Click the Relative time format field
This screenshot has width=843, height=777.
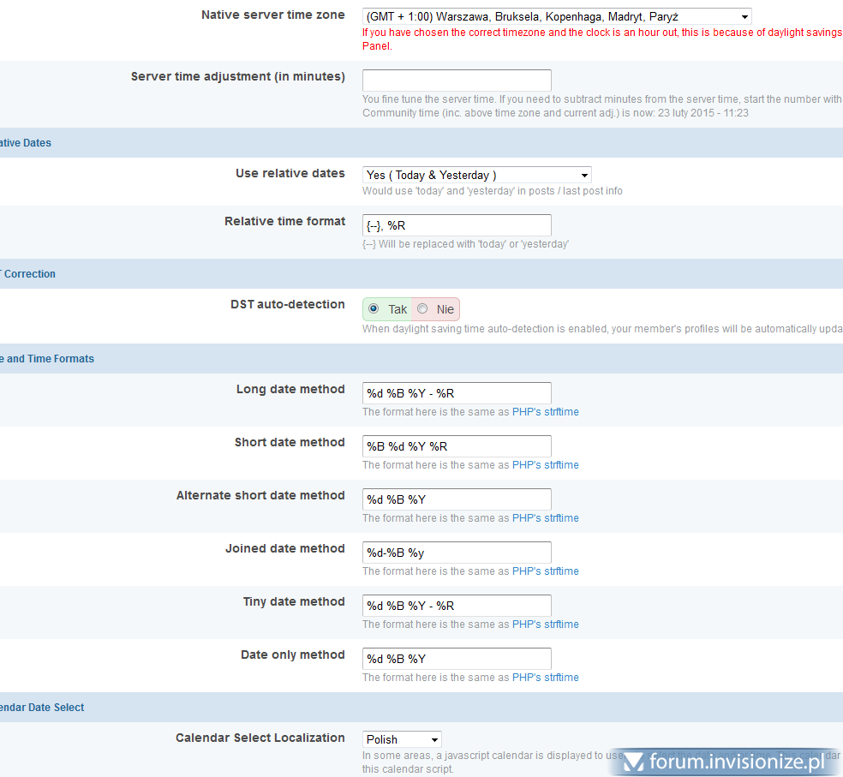point(457,225)
